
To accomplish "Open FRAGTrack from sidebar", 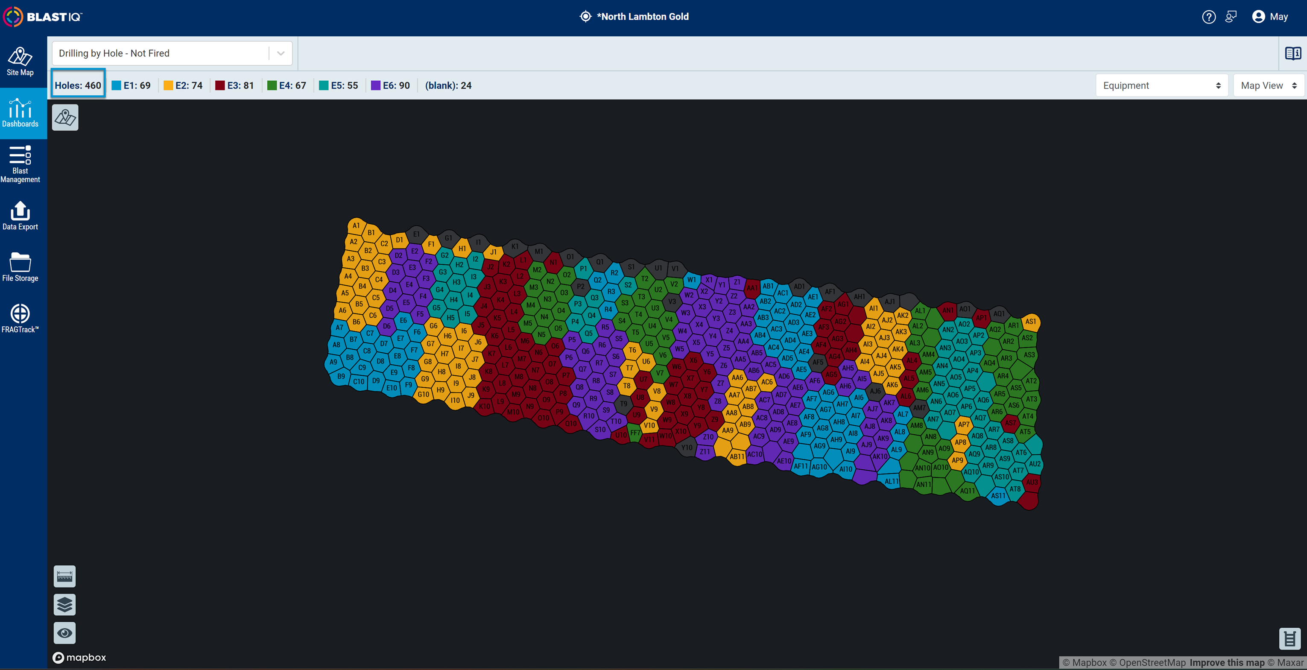I will (x=20, y=318).
